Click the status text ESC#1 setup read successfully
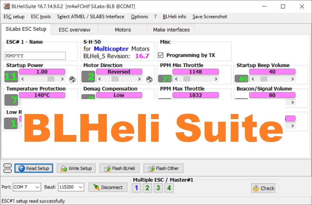 33,201
